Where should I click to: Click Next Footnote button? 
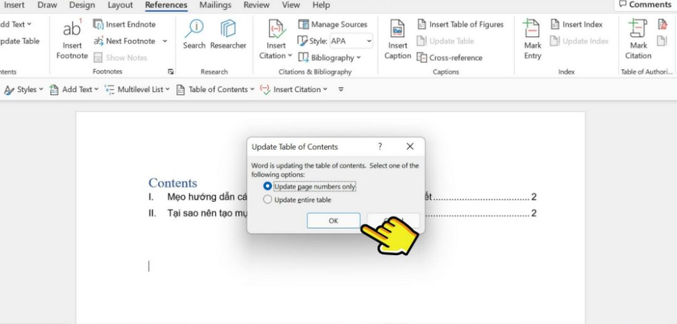tap(124, 41)
